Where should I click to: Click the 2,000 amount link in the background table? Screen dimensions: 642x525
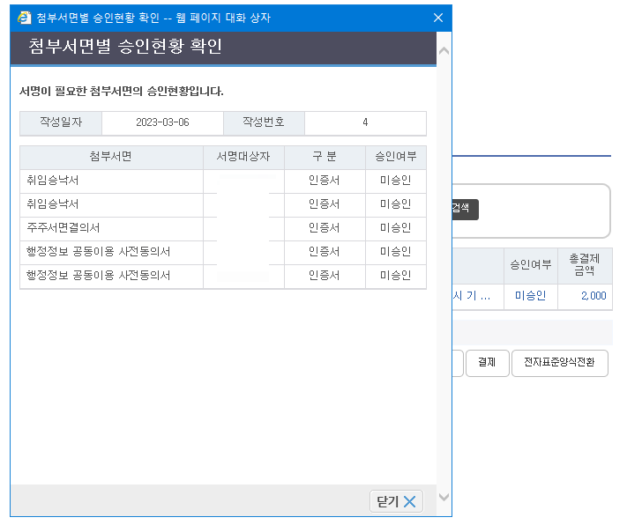tap(593, 296)
